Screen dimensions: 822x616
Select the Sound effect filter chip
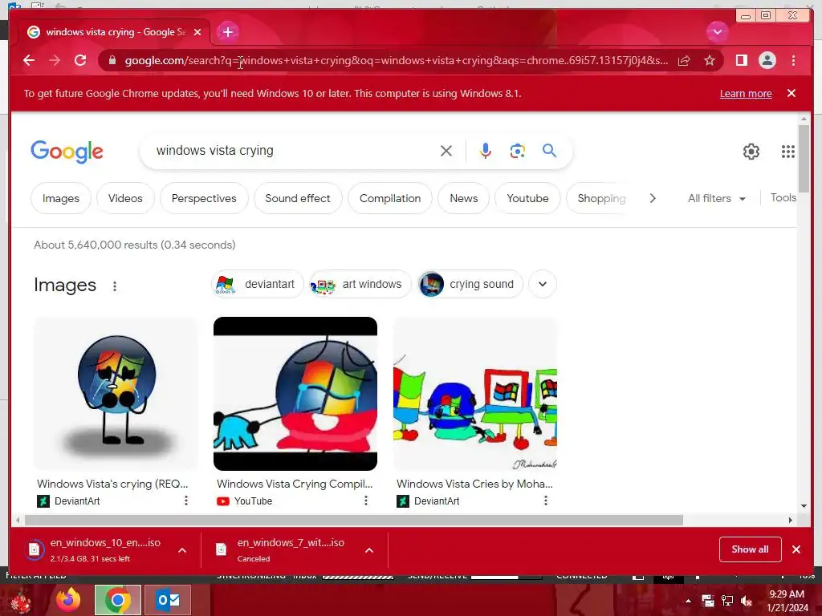[x=298, y=199]
